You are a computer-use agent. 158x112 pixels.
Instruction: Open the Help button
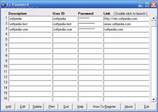pyautogui.click(x=80, y=107)
